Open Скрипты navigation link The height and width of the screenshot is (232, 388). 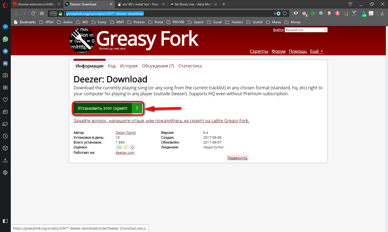pyautogui.click(x=259, y=51)
